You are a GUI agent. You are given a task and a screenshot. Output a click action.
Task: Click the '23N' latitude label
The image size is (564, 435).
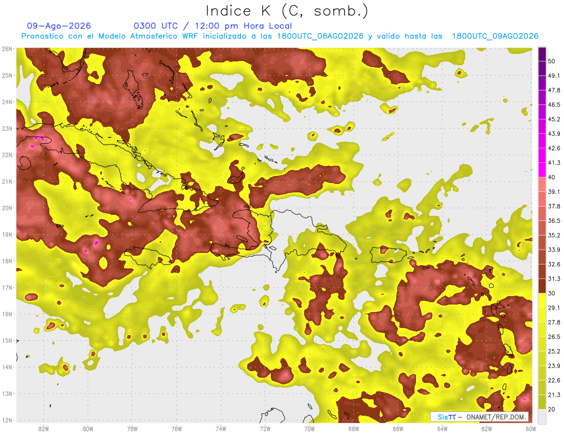click(x=7, y=128)
